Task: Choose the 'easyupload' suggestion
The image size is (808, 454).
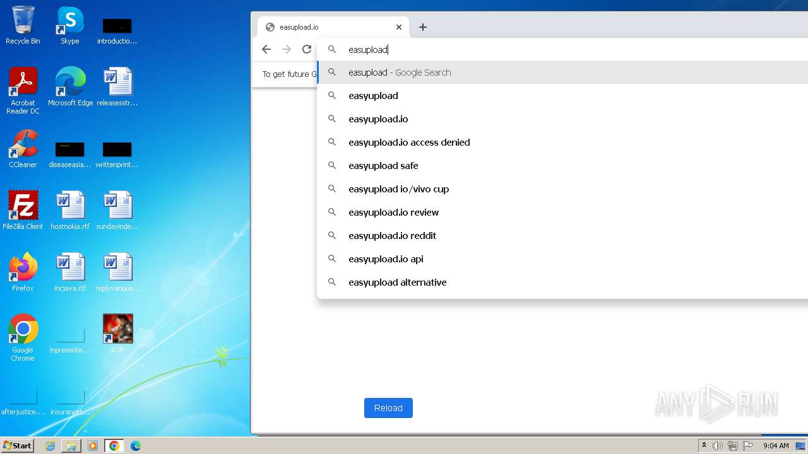Action: [x=562, y=96]
